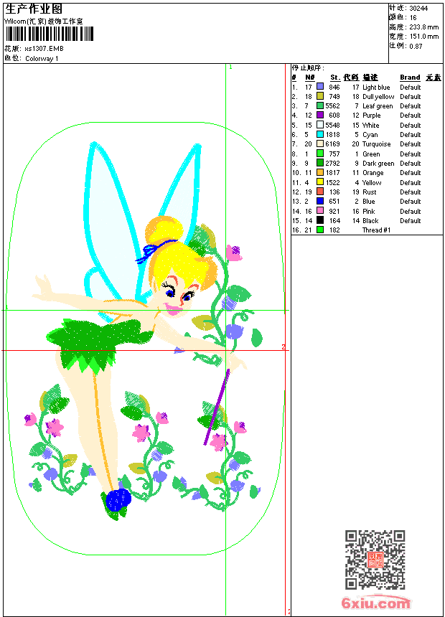
Task: Click the Light blue color swatch
Action: [x=320, y=87]
